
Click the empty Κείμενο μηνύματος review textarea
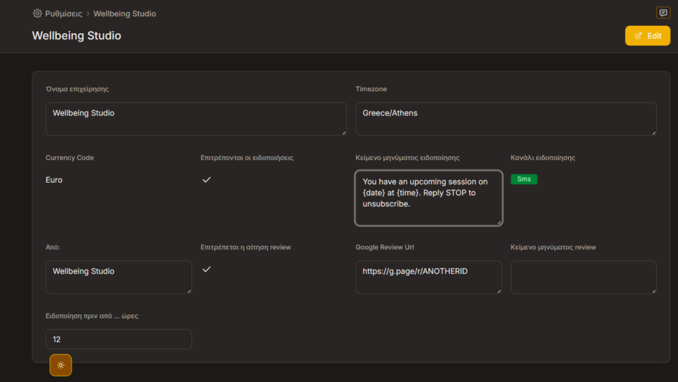point(583,277)
